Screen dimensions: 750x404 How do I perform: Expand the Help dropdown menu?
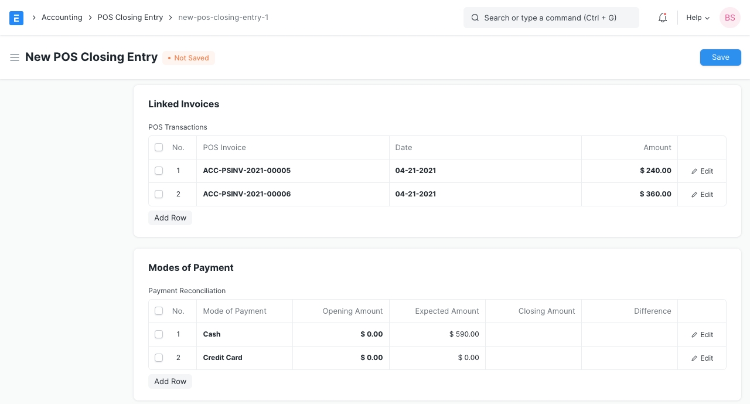[x=697, y=18]
